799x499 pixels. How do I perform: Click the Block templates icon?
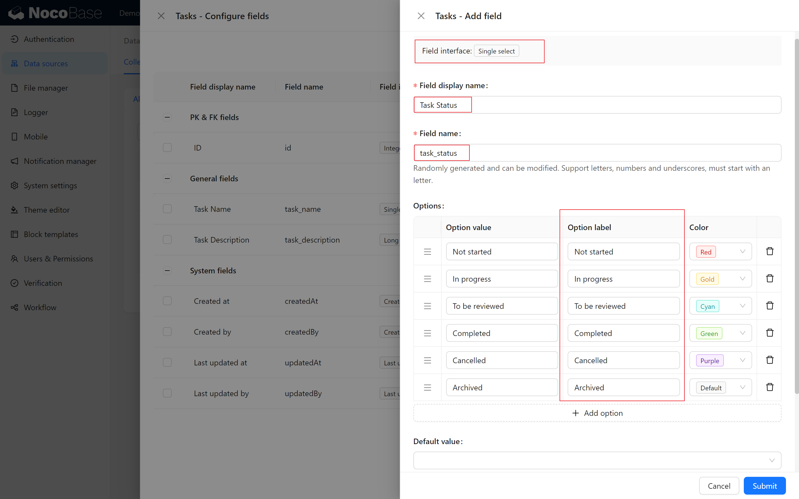pyautogui.click(x=14, y=234)
